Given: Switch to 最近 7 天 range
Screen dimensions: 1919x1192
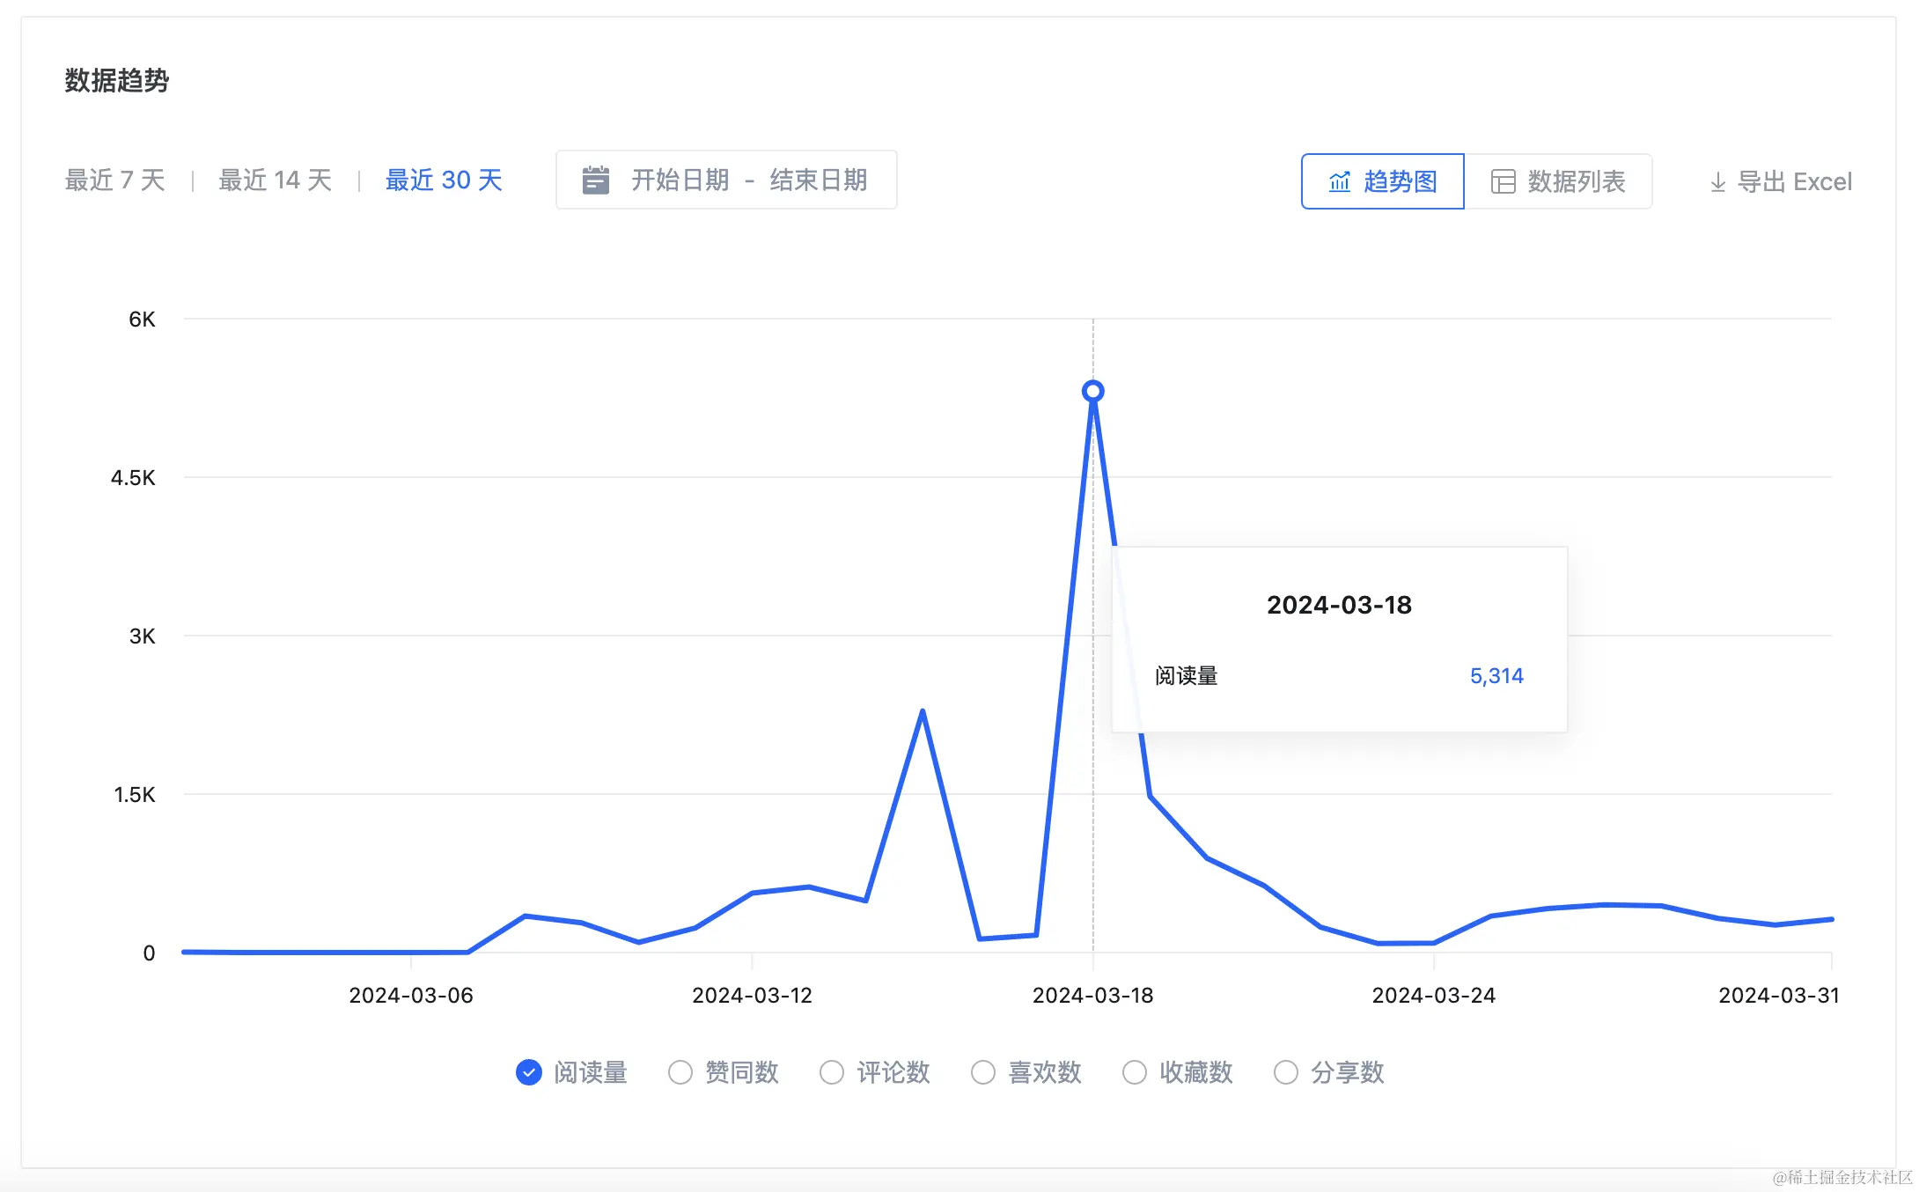Looking at the screenshot, I should (x=115, y=180).
